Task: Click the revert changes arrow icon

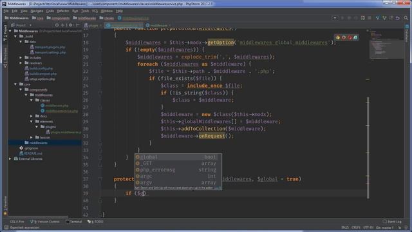Action: point(398,18)
